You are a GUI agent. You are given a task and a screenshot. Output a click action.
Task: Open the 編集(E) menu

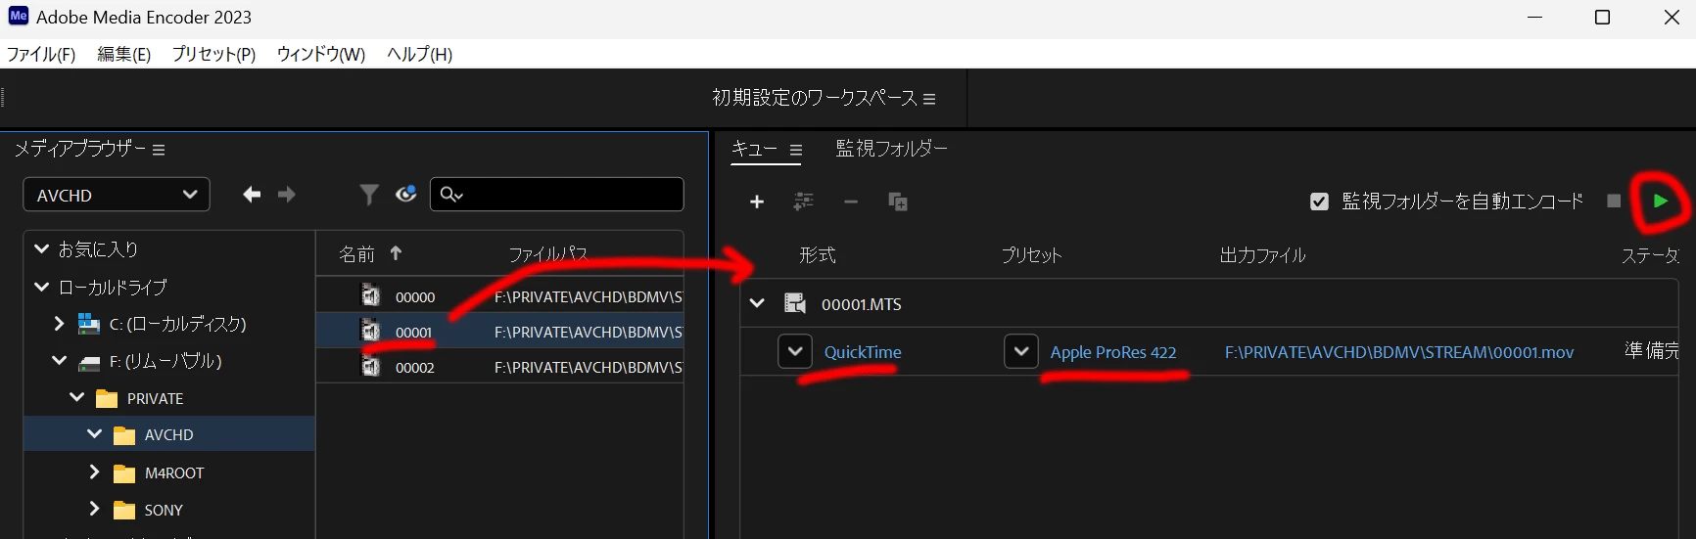click(124, 55)
